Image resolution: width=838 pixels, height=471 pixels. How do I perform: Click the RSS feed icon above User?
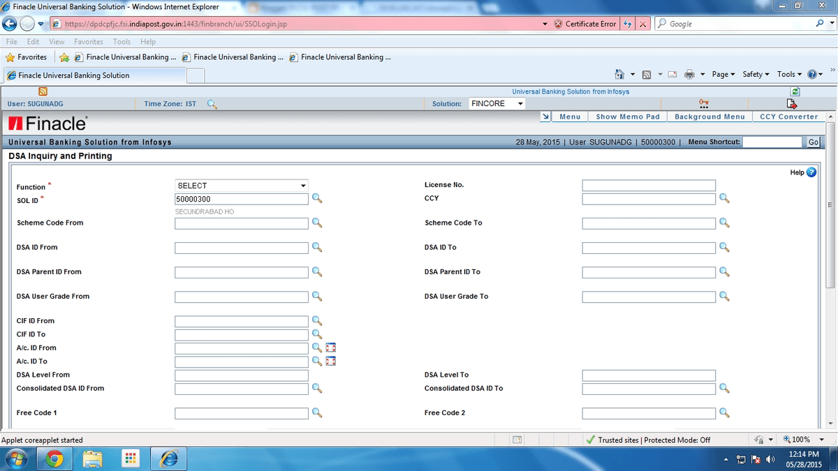coord(43,91)
